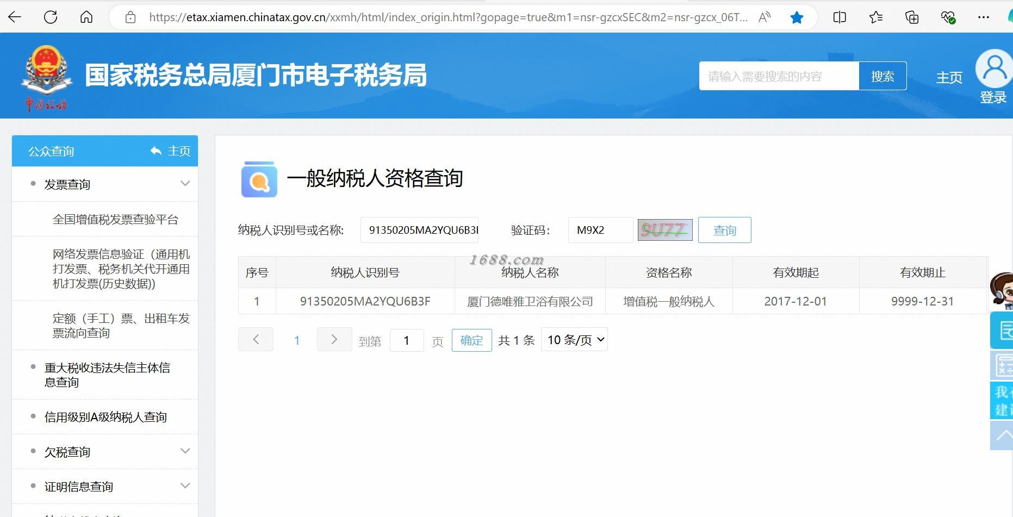
Task: Open 全国增值税发票查验平台 menu item
Action: tap(115, 219)
